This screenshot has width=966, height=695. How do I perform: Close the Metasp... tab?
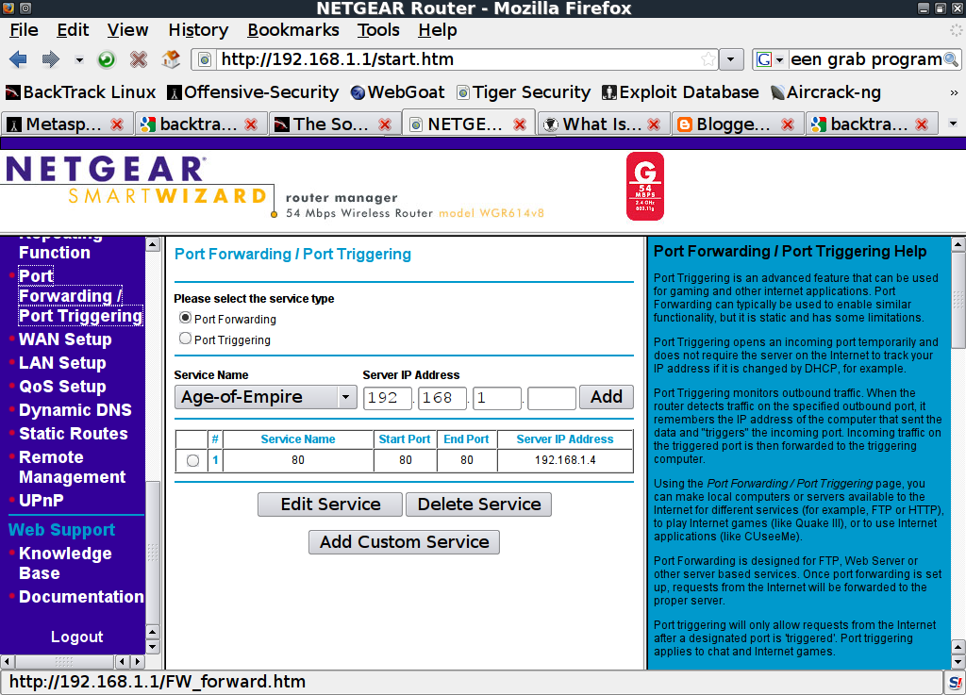(x=116, y=125)
